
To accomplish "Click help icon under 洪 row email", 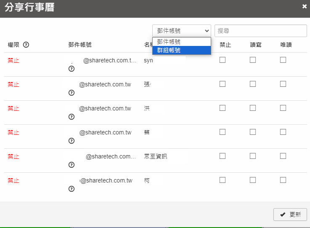I will tap(72, 117).
